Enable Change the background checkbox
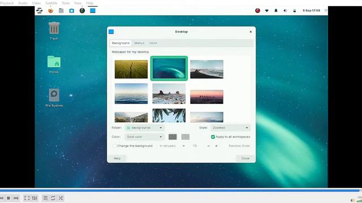 114,146
